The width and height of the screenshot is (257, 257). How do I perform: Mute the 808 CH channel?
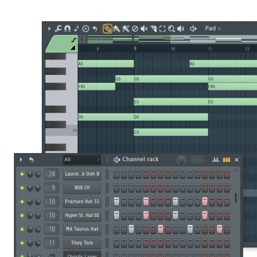point(22,188)
